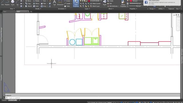Expand the Properties panel
Screen dimensions: 183x103
pos(133,9)
